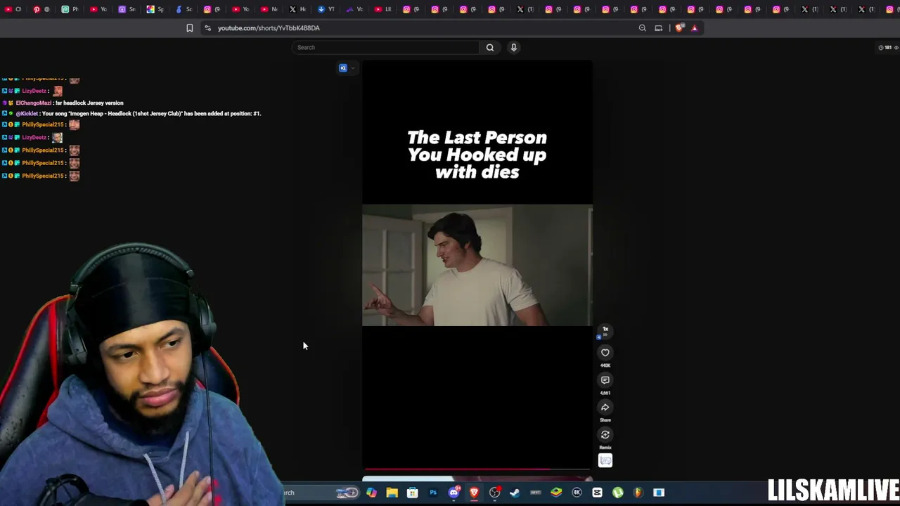Focus the Brave browser taskbar icon
Screen dimensions: 900x506
click(474, 493)
